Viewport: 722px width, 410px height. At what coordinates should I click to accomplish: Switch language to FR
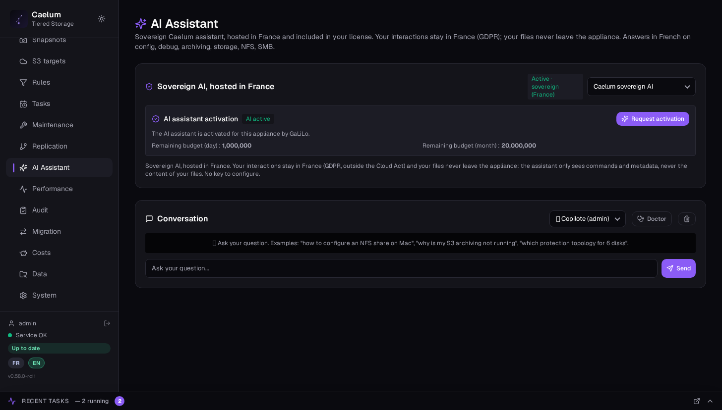(16, 363)
